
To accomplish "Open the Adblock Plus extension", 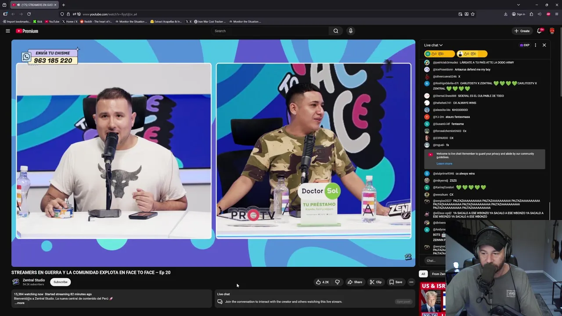I will pyautogui.click(x=548, y=14).
